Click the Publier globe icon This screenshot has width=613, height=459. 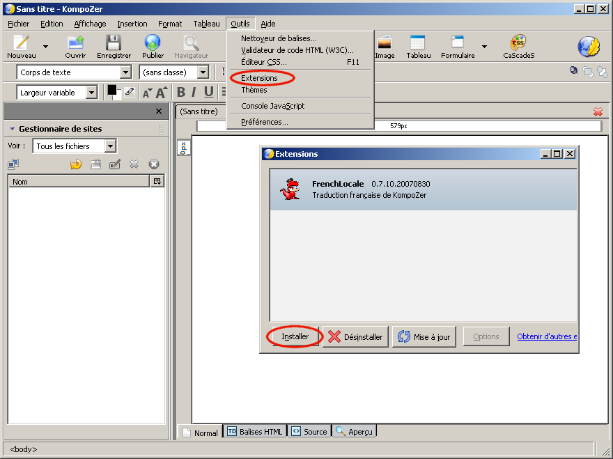pyautogui.click(x=153, y=42)
